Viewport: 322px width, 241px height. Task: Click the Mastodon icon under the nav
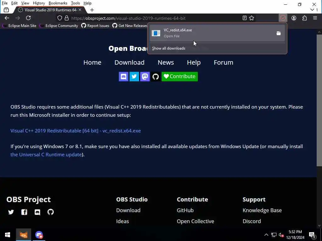point(145,77)
